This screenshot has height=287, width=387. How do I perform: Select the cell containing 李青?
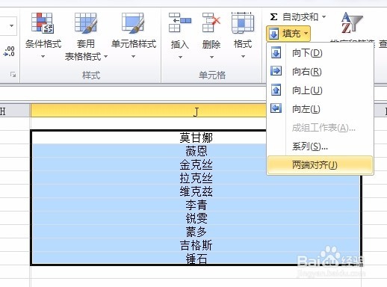pos(196,205)
